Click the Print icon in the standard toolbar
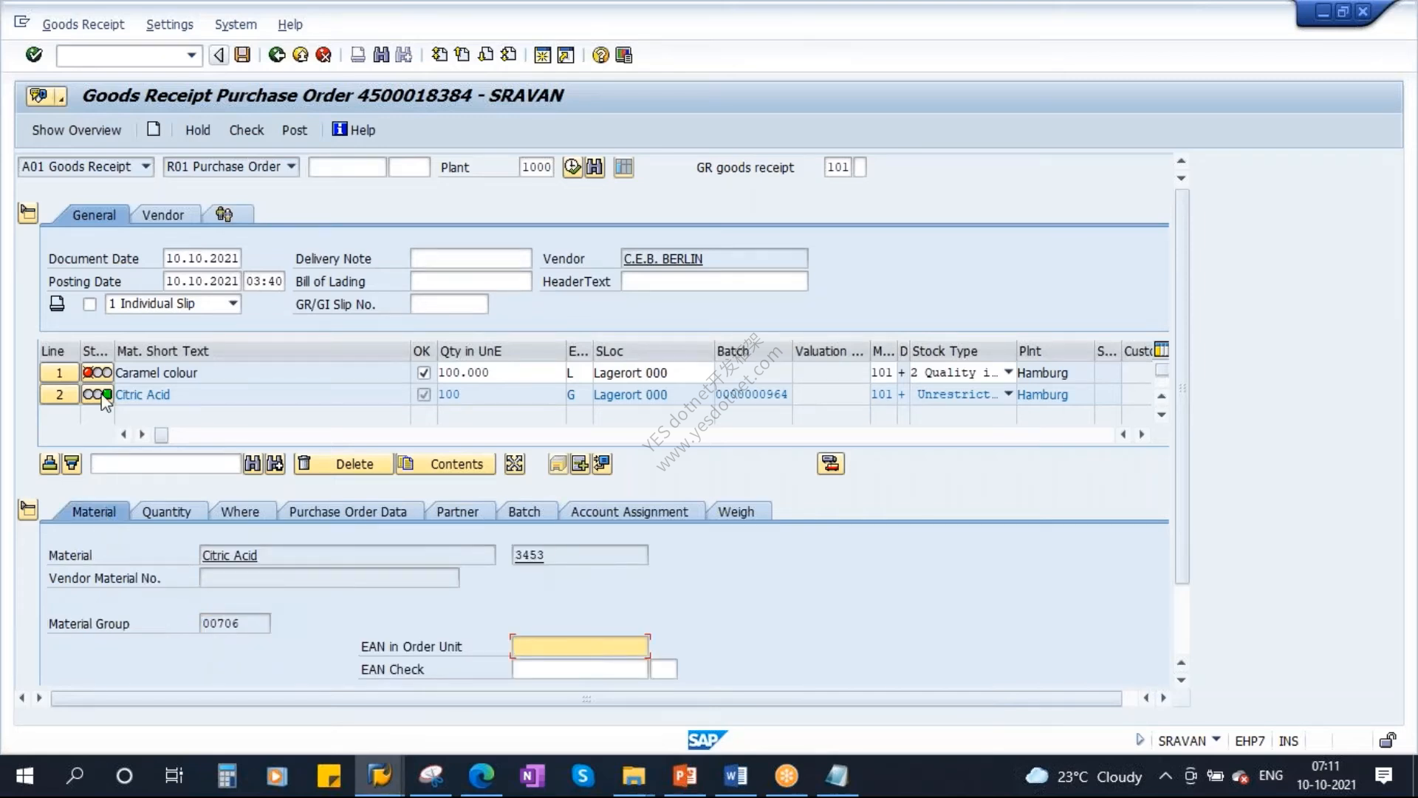 [357, 55]
